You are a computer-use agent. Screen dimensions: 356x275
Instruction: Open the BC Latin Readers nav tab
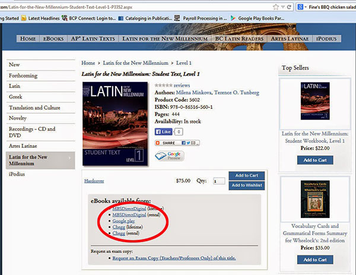tap(239, 39)
